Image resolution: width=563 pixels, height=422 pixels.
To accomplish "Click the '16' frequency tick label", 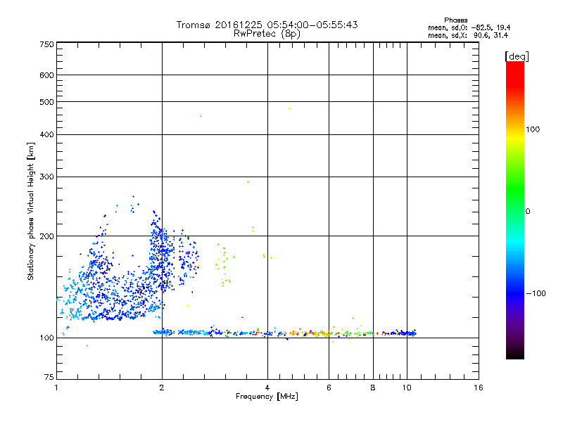I will tap(479, 388).
